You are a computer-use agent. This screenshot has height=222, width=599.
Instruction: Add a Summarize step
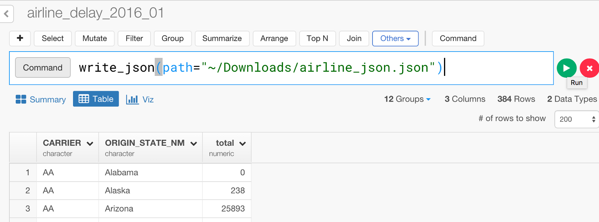pyautogui.click(x=222, y=38)
